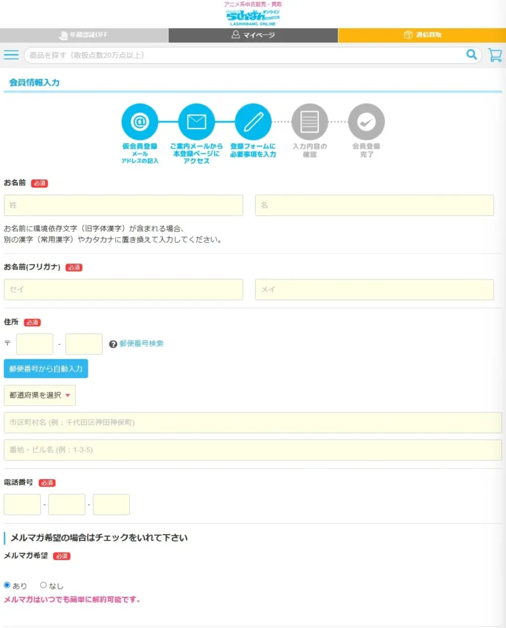Click the メルマガはいつでも簡単に解約可能です text
This screenshot has width=506, height=628.
[72, 600]
